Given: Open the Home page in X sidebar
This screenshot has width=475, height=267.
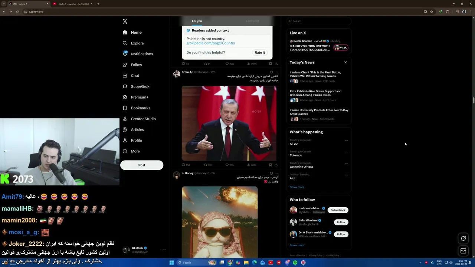Looking at the screenshot, I should coord(132,32).
